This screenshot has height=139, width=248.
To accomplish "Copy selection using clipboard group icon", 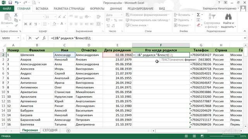I will point(16,20).
